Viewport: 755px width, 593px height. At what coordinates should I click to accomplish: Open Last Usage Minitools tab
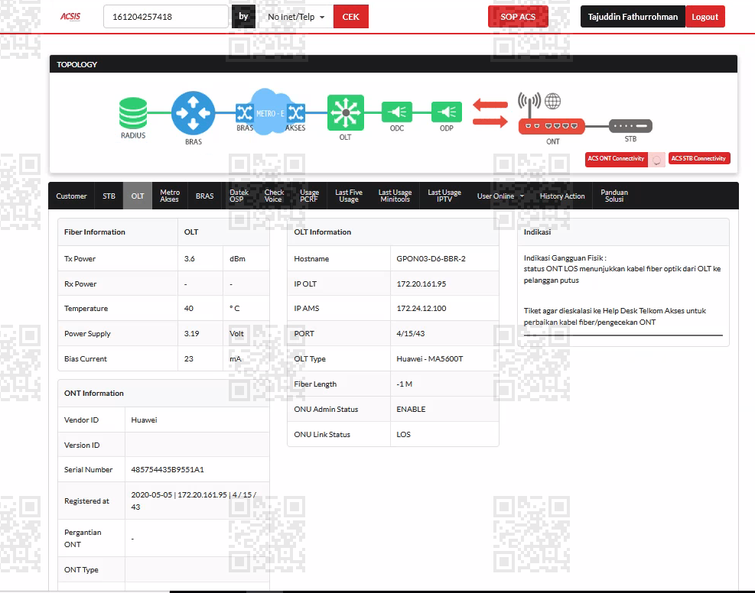395,196
